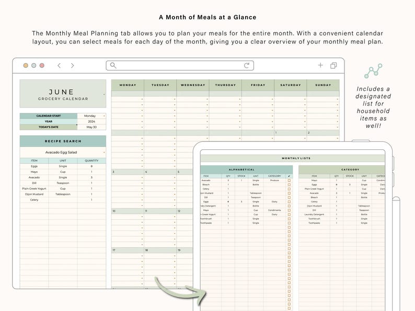Click Laundry Detergent in the Category list
This screenshot has width=415, height=311.
pyautogui.click(x=314, y=214)
